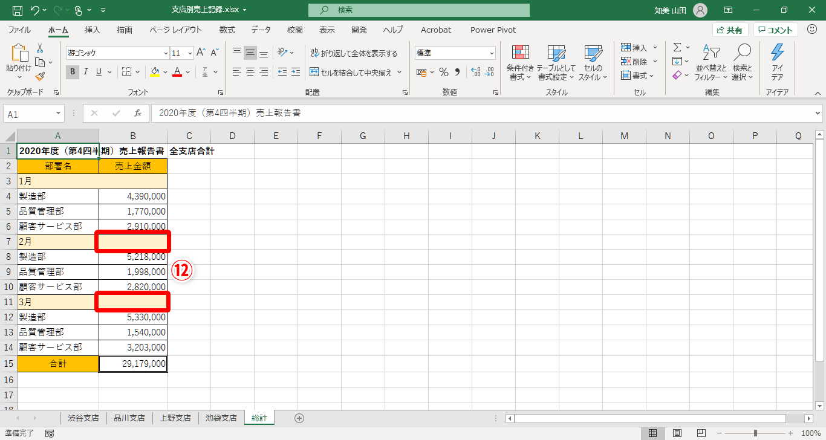
Task: Apply comma style format
Action: [457, 72]
